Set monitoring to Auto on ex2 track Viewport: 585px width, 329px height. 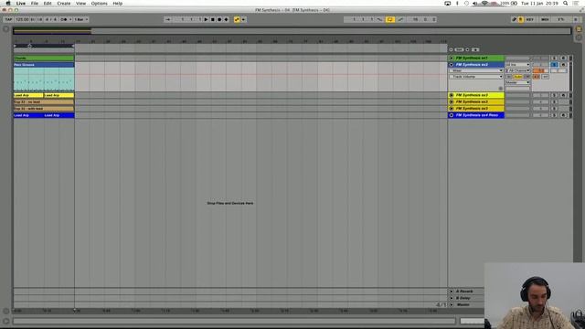click(x=517, y=77)
